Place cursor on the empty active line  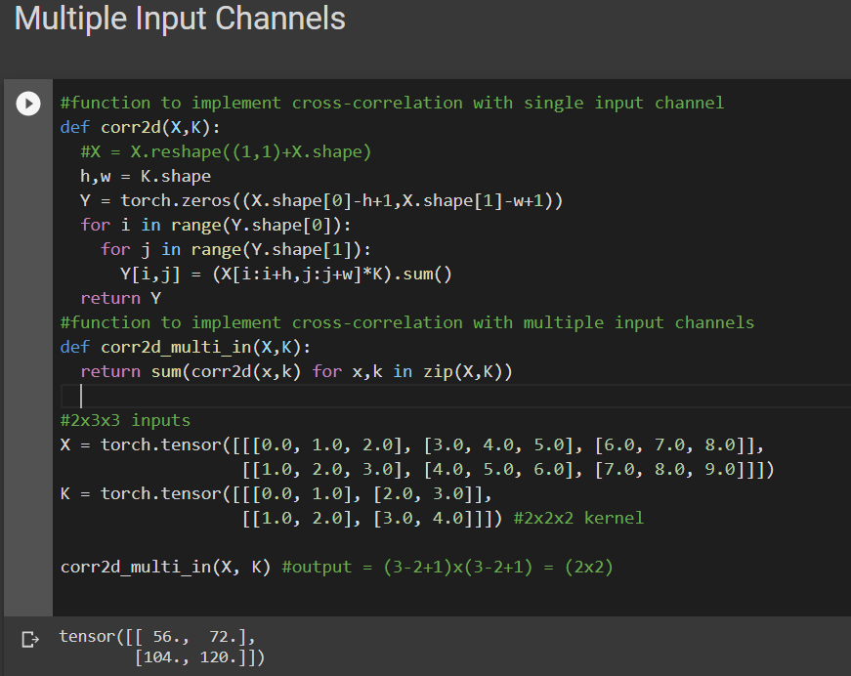click(x=455, y=396)
